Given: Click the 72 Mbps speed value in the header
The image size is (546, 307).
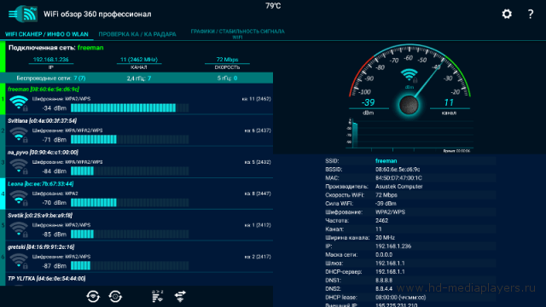Looking at the screenshot, I should click(x=227, y=60).
